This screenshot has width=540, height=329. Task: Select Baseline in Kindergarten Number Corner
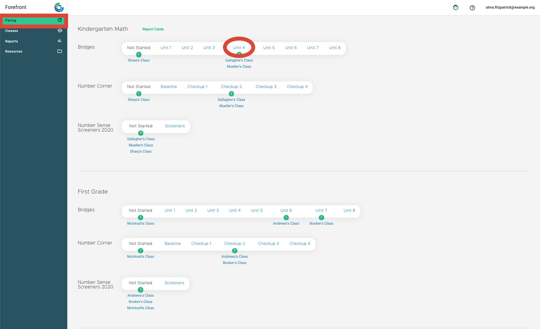click(169, 86)
